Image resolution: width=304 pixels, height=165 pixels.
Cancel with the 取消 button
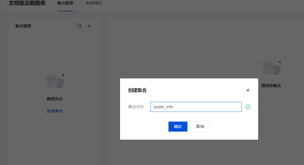(200, 127)
